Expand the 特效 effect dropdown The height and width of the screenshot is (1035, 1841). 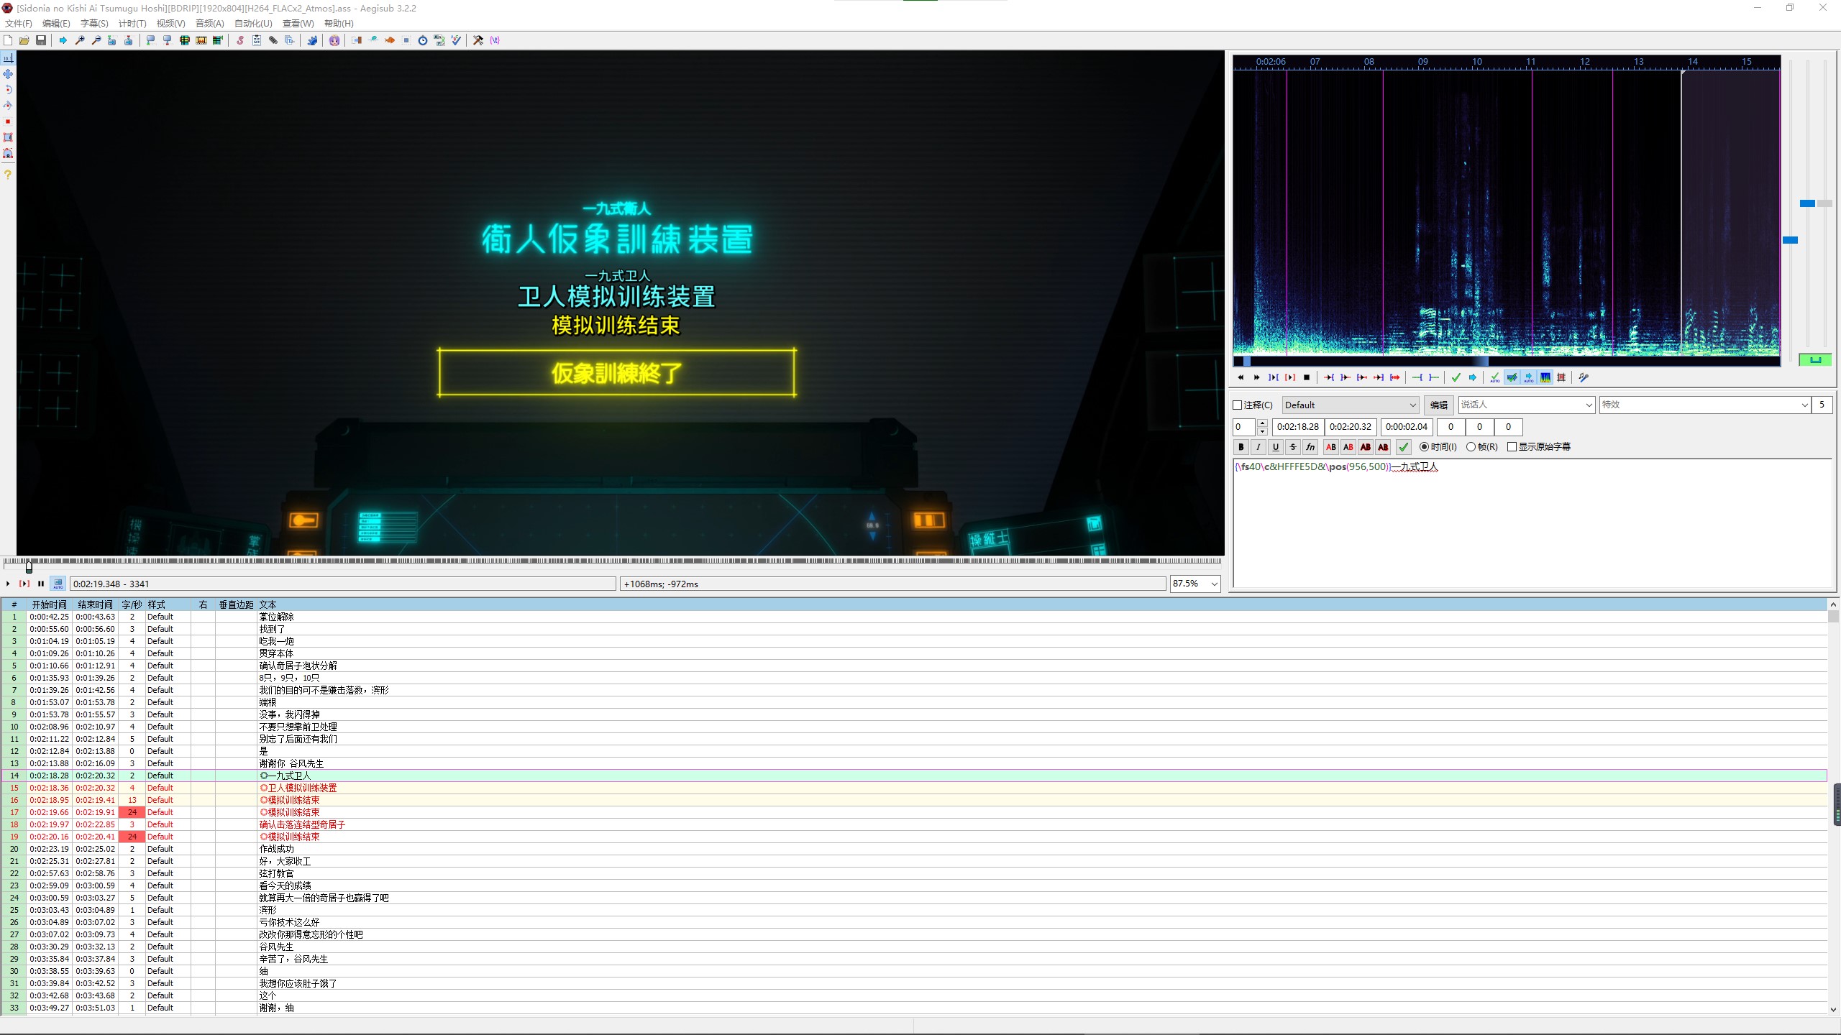coord(1804,405)
